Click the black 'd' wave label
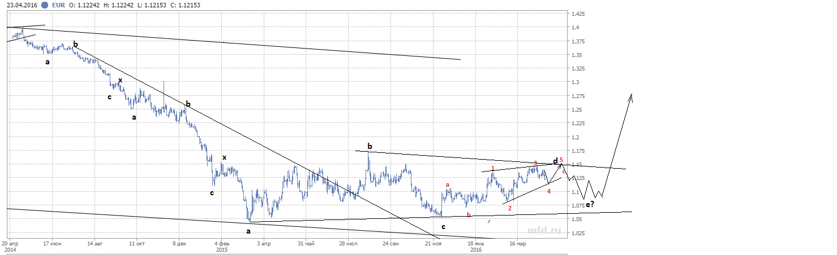 click(555, 161)
